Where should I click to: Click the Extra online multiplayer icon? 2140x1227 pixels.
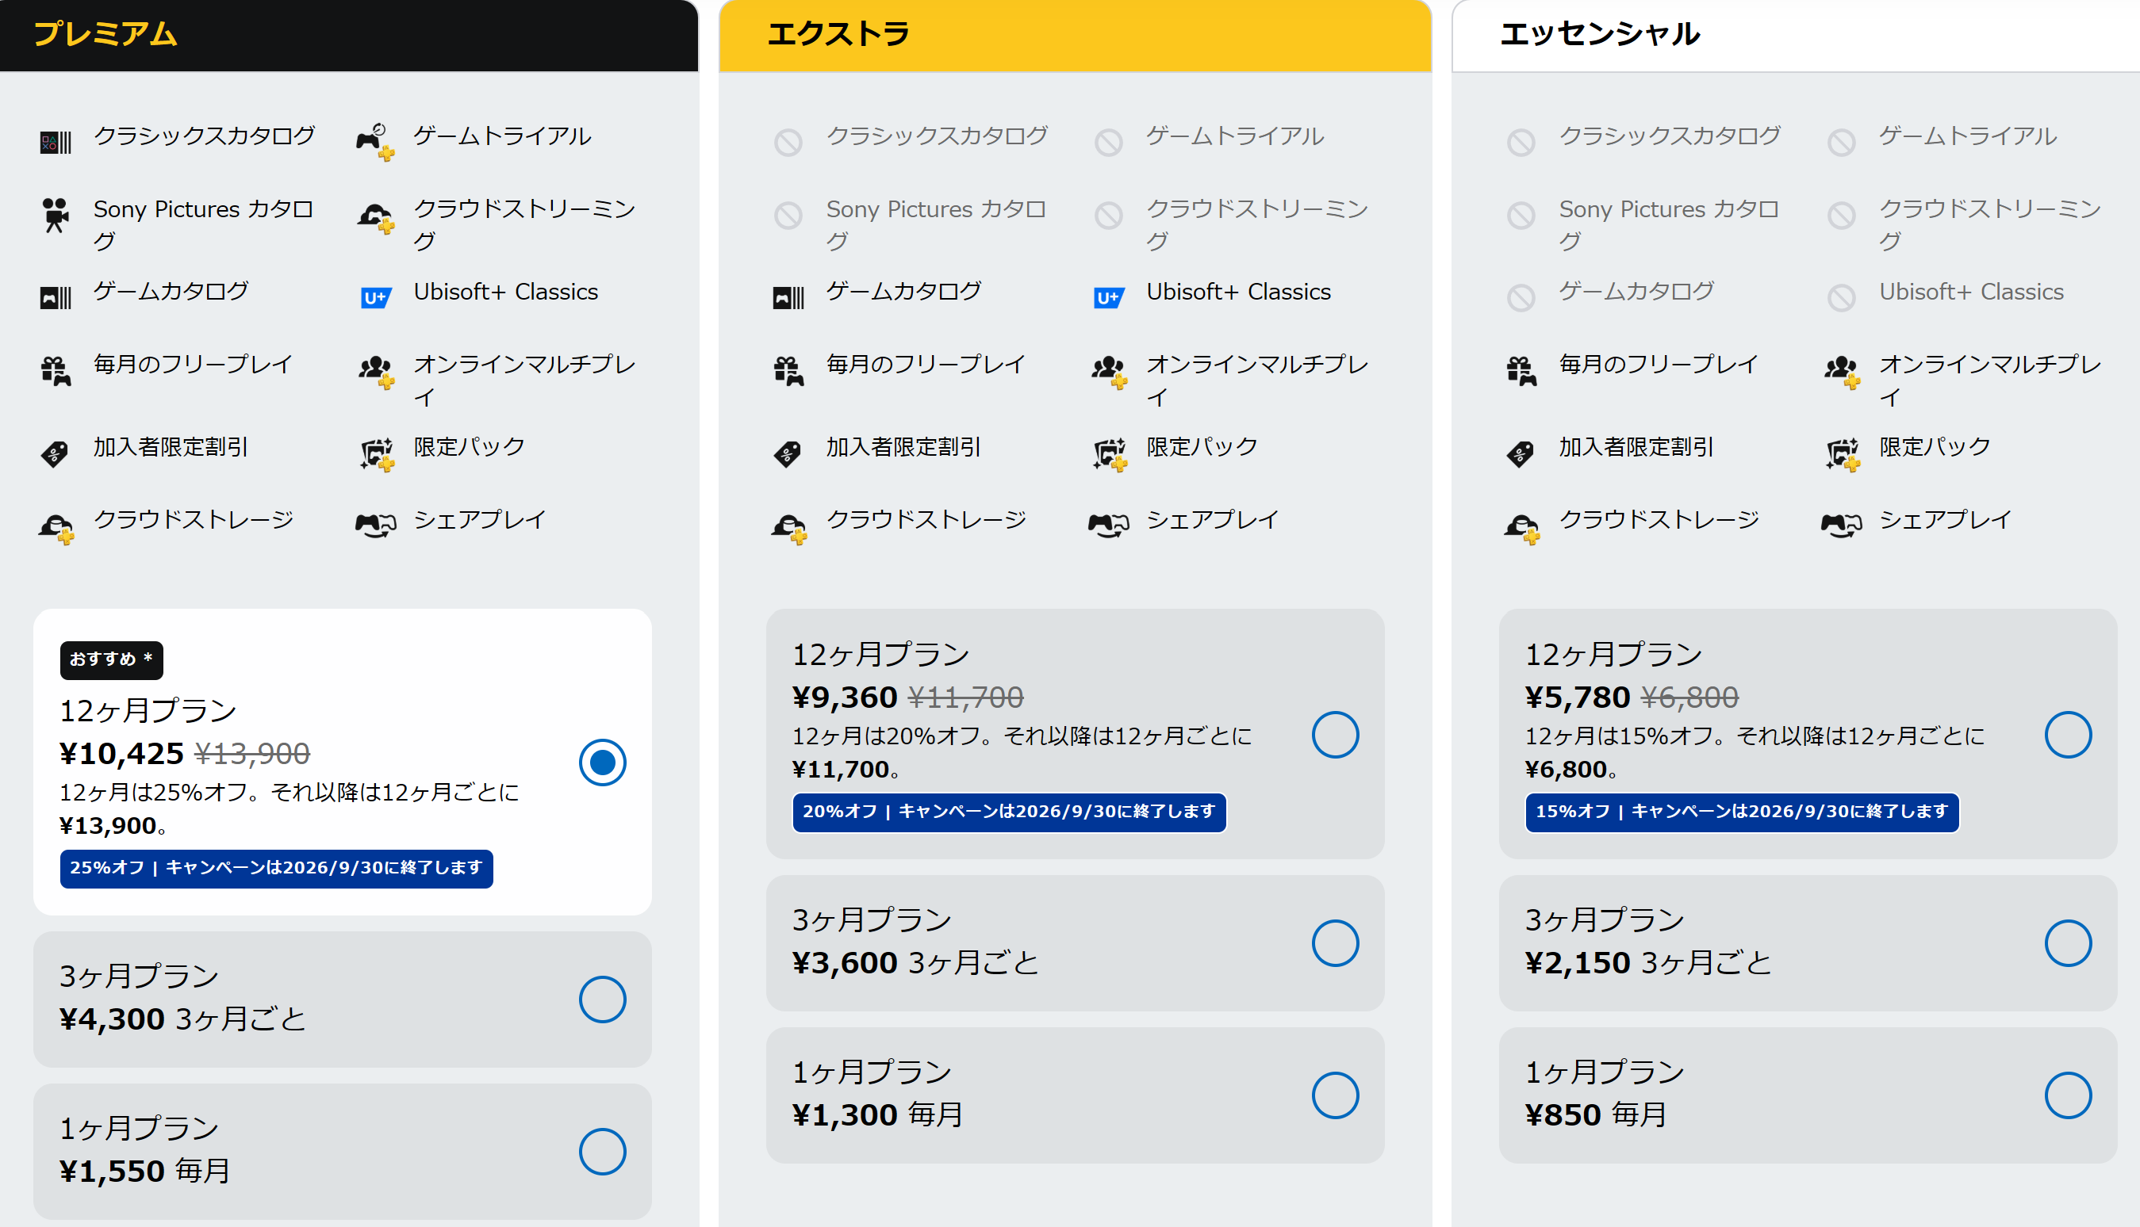[x=1109, y=372]
